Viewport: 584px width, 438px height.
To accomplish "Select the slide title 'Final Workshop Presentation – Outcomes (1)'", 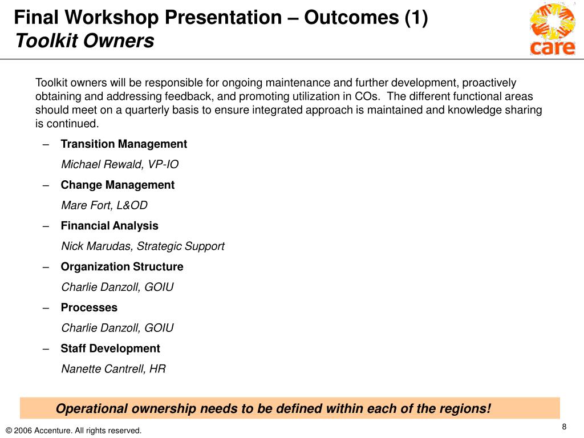I will 221,17.
